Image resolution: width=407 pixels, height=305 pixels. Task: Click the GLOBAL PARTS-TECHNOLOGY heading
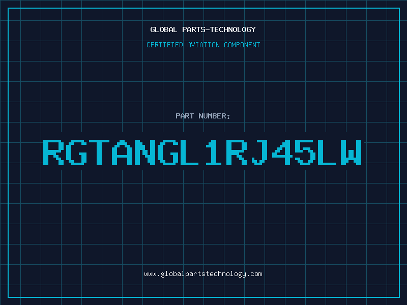pos(203,29)
